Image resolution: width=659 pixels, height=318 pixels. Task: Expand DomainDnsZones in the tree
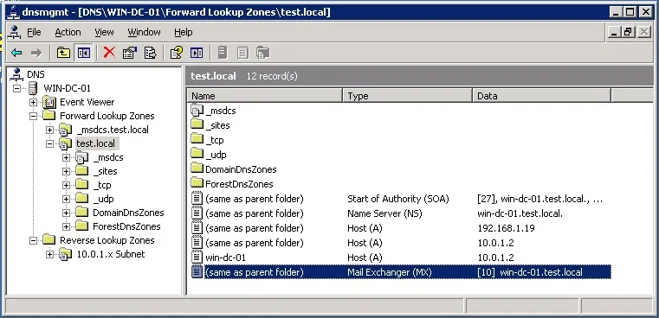[66, 213]
